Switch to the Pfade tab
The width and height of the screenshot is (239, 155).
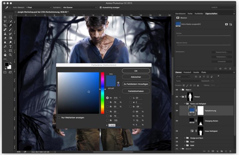tap(204, 72)
